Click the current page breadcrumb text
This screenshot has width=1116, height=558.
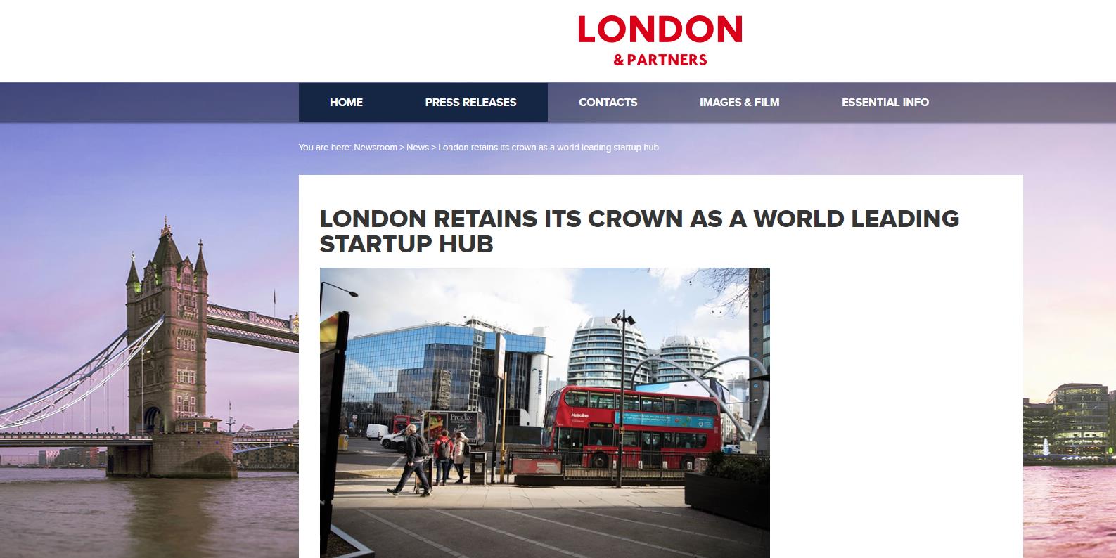coord(549,148)
